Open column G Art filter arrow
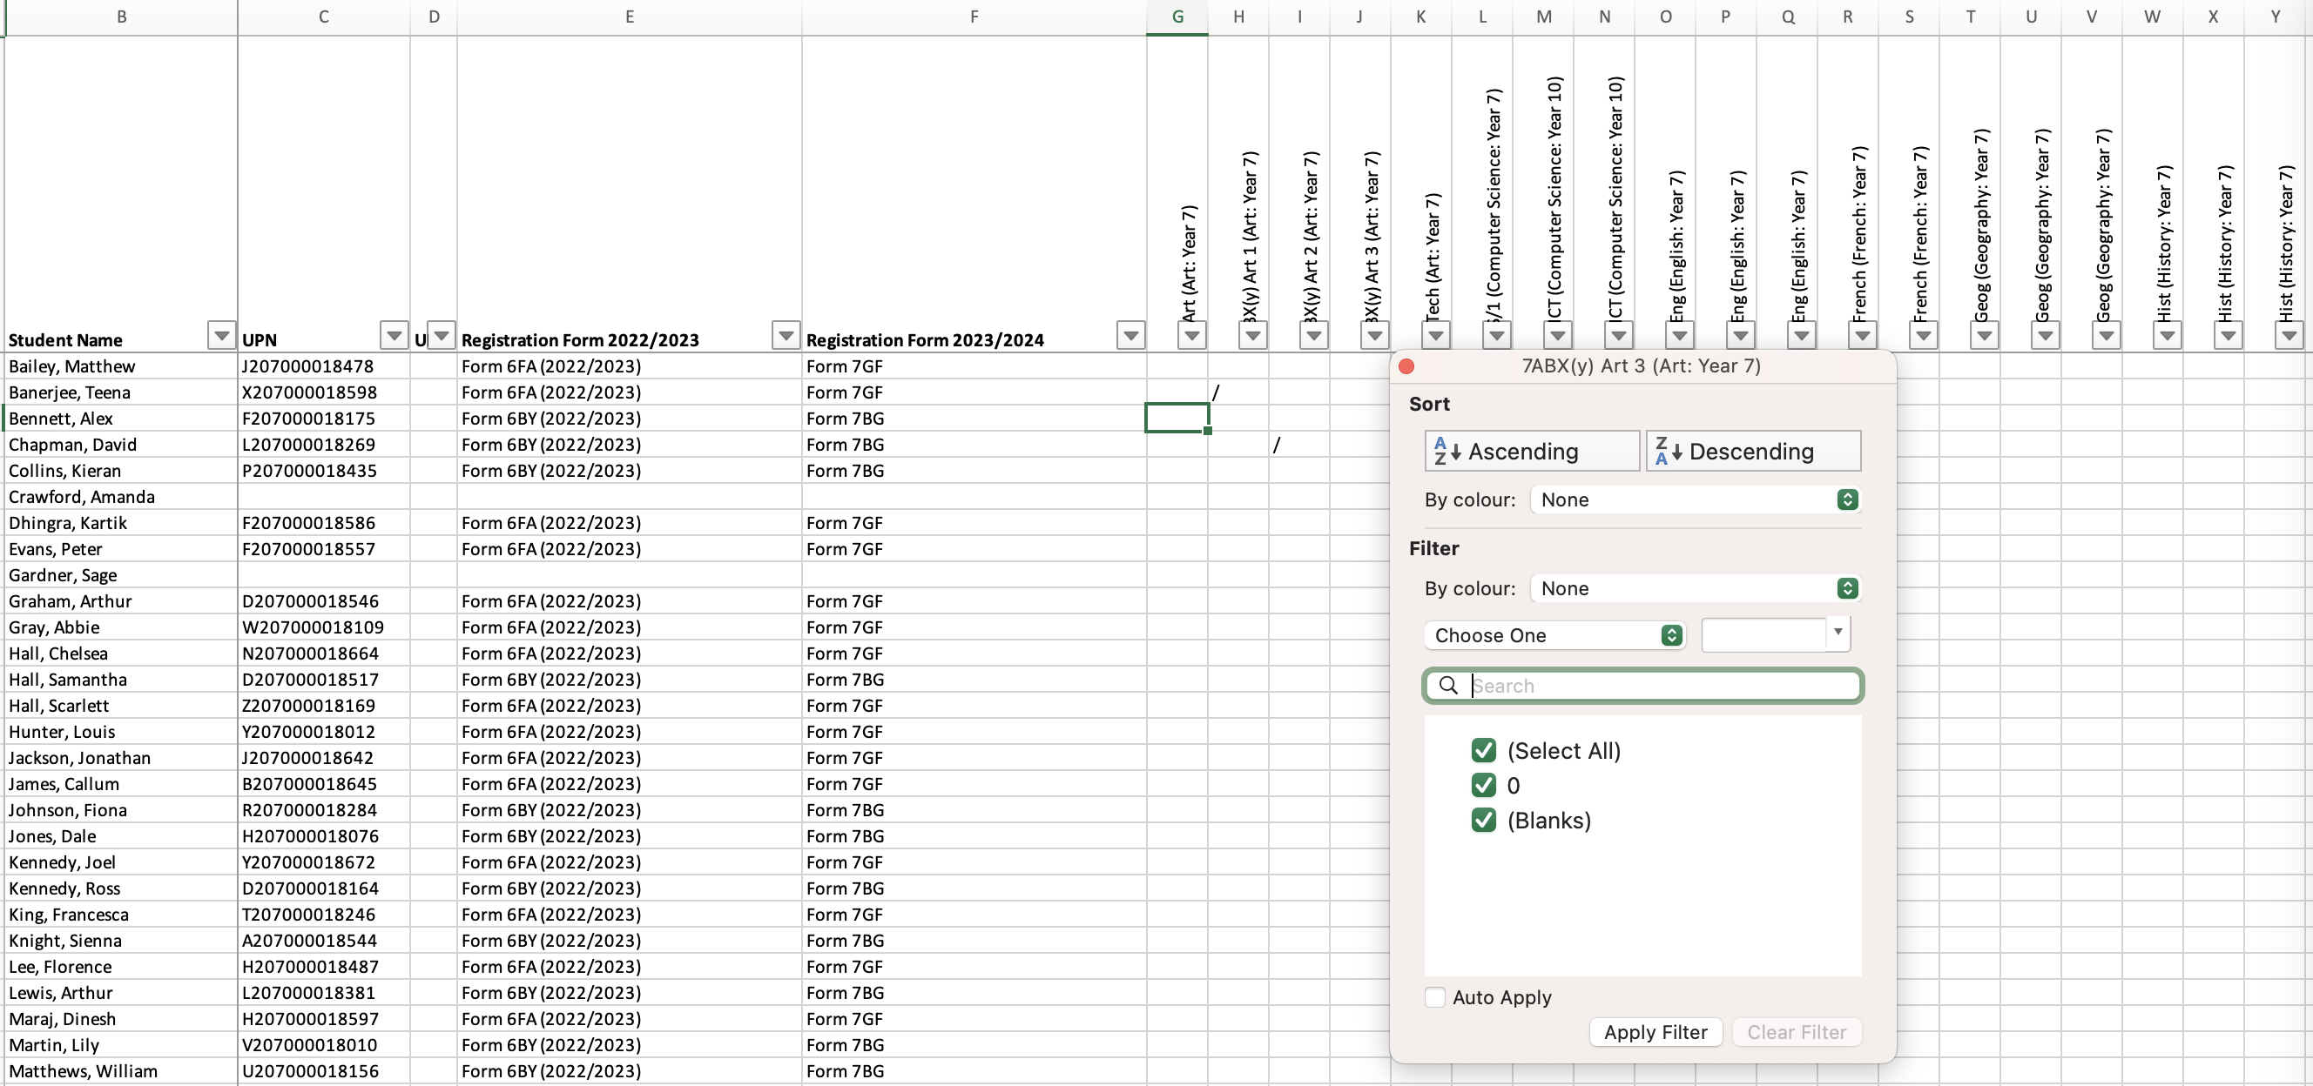The image size is (2313, 1086). 1191,336
